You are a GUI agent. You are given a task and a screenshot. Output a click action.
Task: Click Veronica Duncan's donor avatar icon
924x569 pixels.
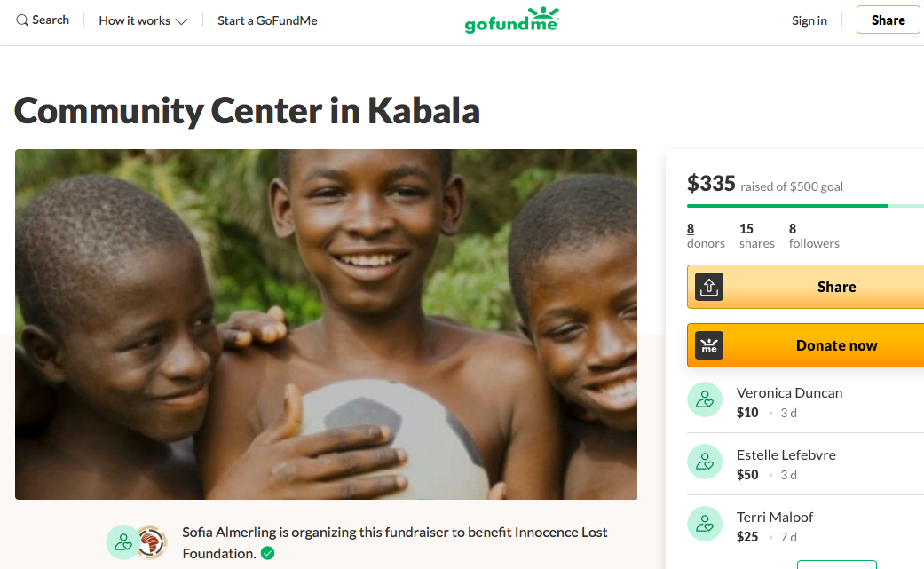click(705, 399)
